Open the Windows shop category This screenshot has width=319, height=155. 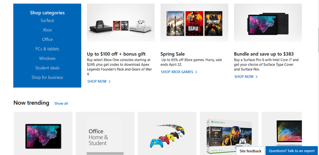47,59
